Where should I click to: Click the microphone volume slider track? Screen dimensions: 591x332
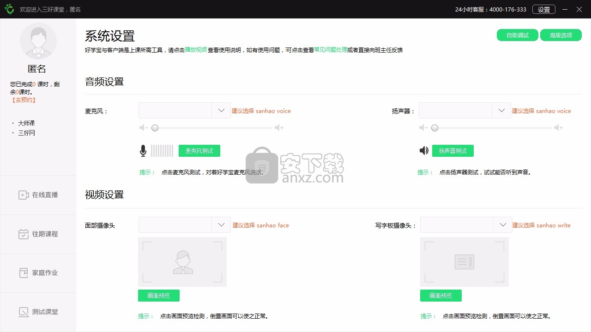211,128
